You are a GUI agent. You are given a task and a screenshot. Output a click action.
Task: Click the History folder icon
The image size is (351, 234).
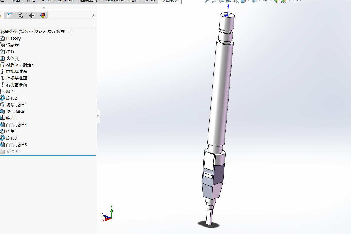coord(3,38)
